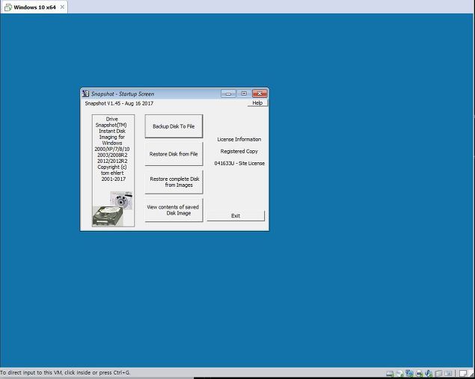
Task: Open the Help button in Snapshot
Action: click(x=257, y=103)
